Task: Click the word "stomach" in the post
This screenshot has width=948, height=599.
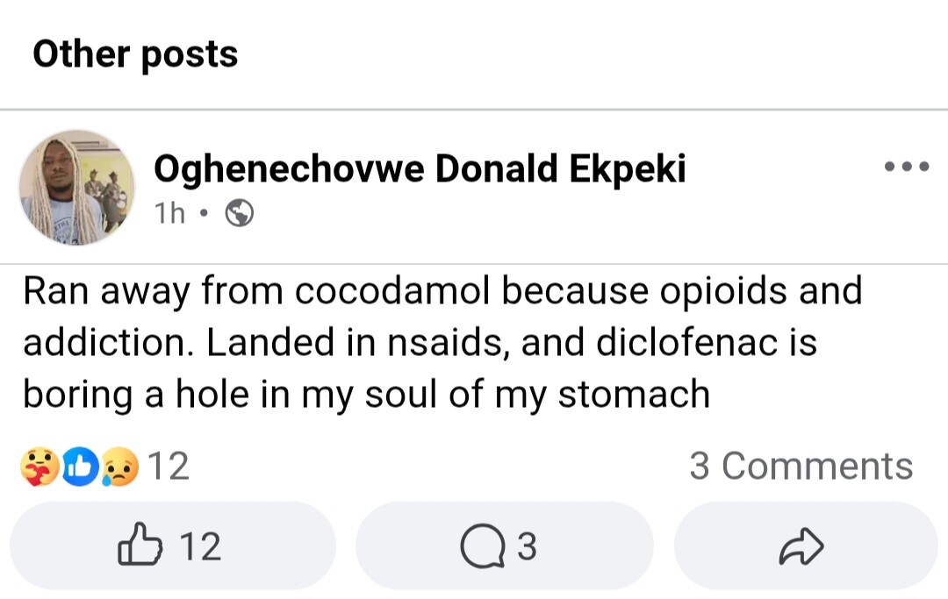Action: click(x=634, y=394)
